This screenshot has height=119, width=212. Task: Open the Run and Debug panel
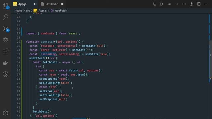6,40
